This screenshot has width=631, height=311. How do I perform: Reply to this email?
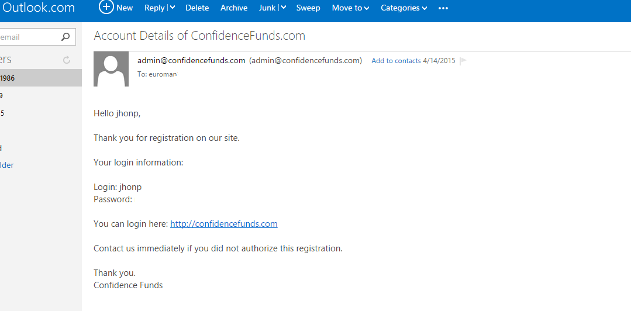click(x=154, y=8)
